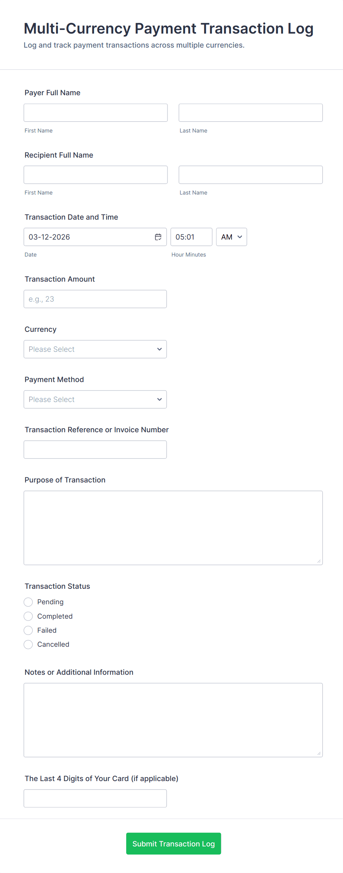Screen dimensions: 343x873
Task: Choose the Failed transaction status
Action: coord(28,630)
